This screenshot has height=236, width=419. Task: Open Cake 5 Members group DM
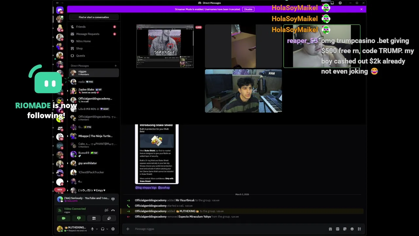pyautogui.click(x=94, y=145)
